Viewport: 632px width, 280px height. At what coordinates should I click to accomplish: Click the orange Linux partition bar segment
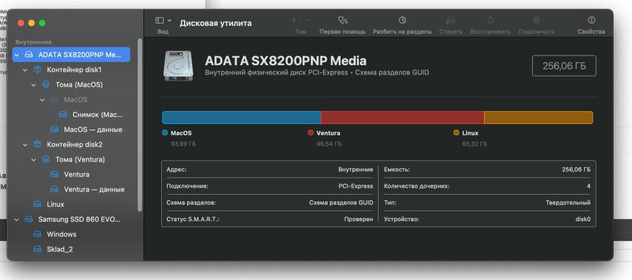(x=538, y=117)
